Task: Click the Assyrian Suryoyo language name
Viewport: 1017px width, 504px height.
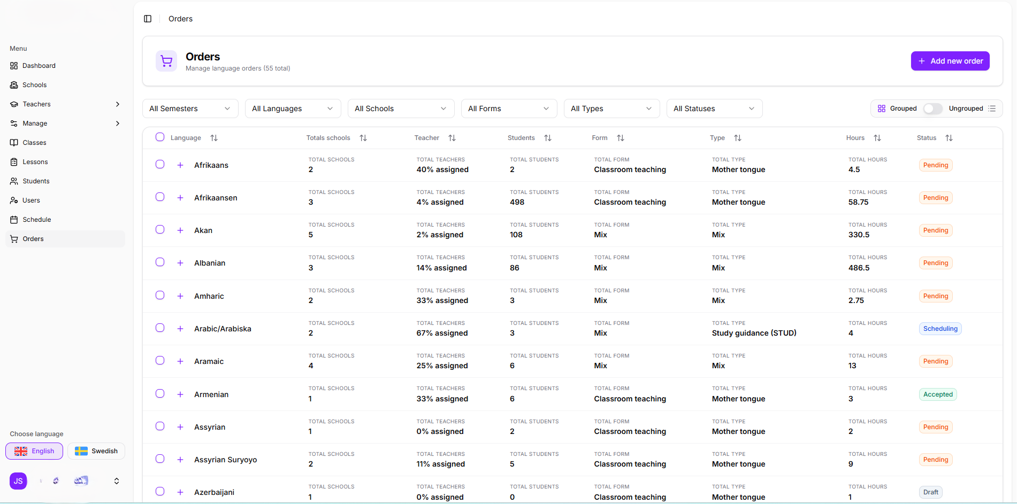Action: (225, 460)
